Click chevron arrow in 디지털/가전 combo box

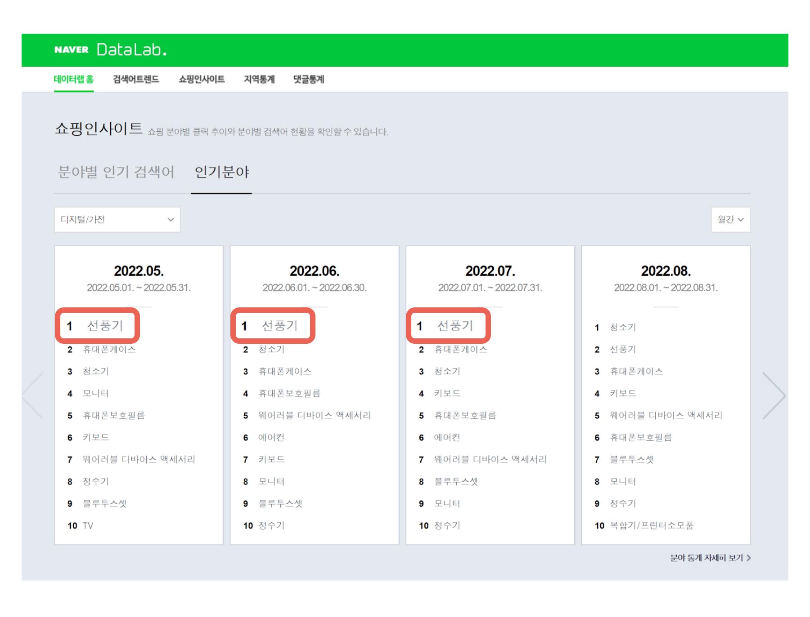tap(171, 220)
